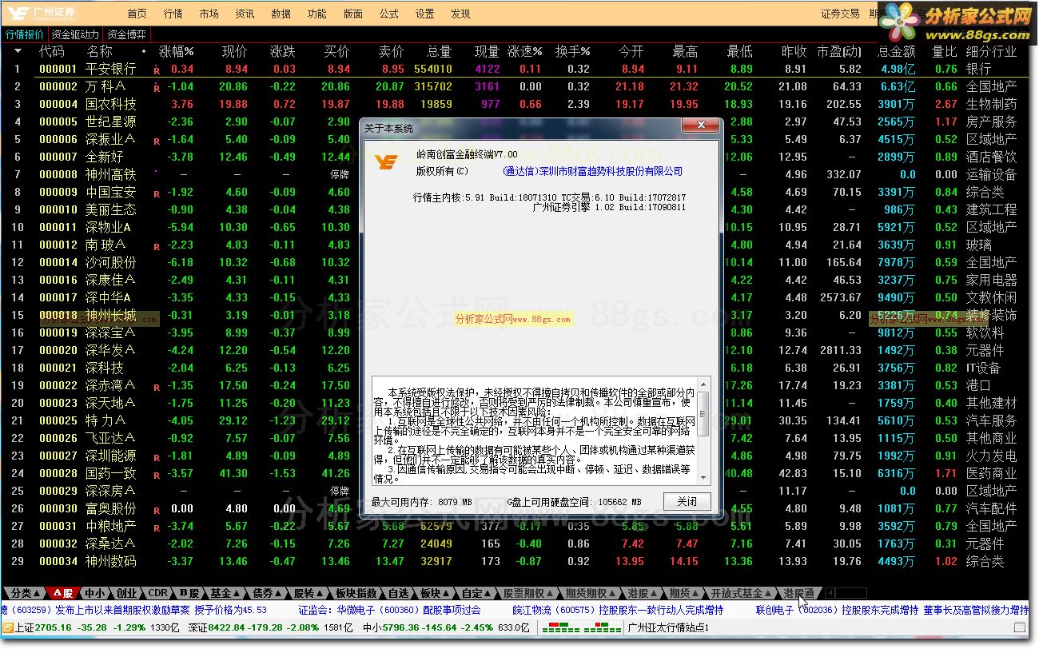The image size is (1039, 649).
Task: Click the R marker in the 国药一致 row
Action: 157,475
